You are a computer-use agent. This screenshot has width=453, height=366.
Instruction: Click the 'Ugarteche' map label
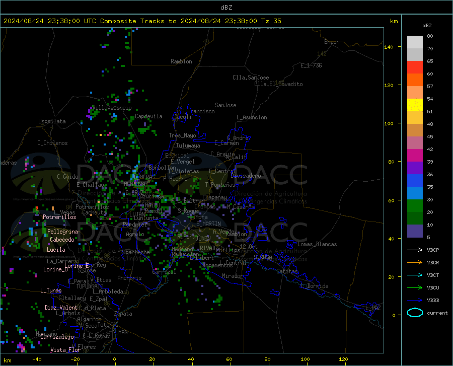point(136,252)
